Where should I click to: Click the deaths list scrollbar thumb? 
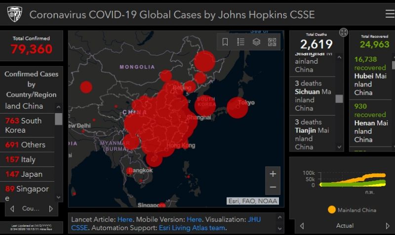click(x=339, y=98)
